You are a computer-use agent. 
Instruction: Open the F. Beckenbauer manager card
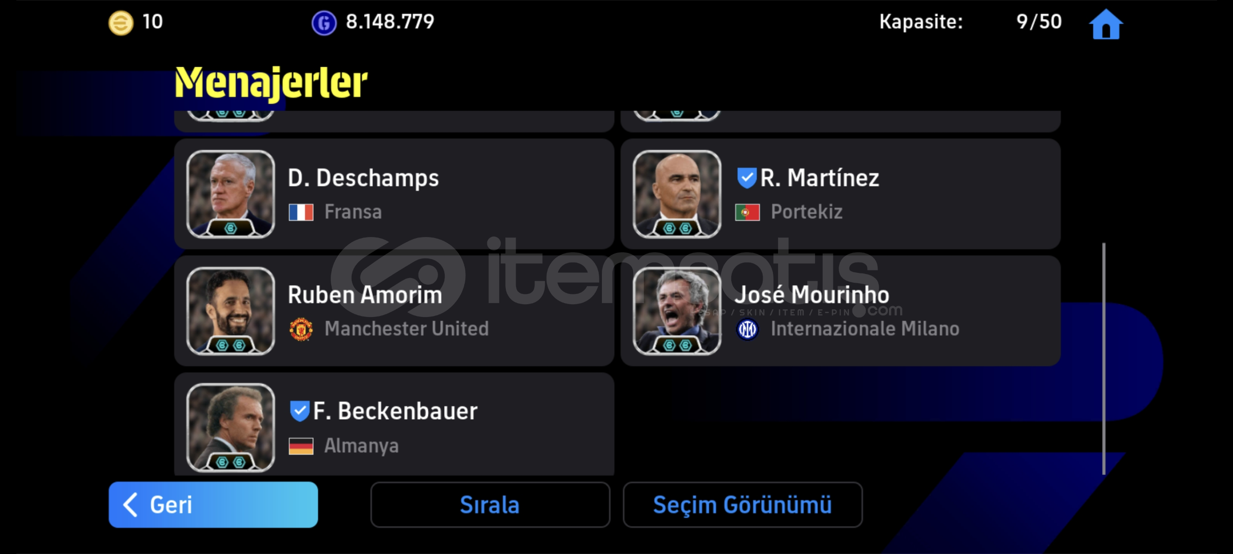coord(394,425)
